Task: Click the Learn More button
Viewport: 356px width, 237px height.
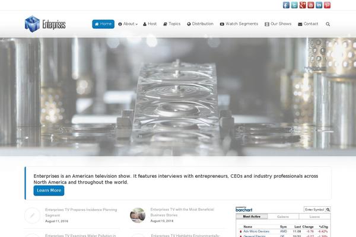Action: (x=49, y=191)
